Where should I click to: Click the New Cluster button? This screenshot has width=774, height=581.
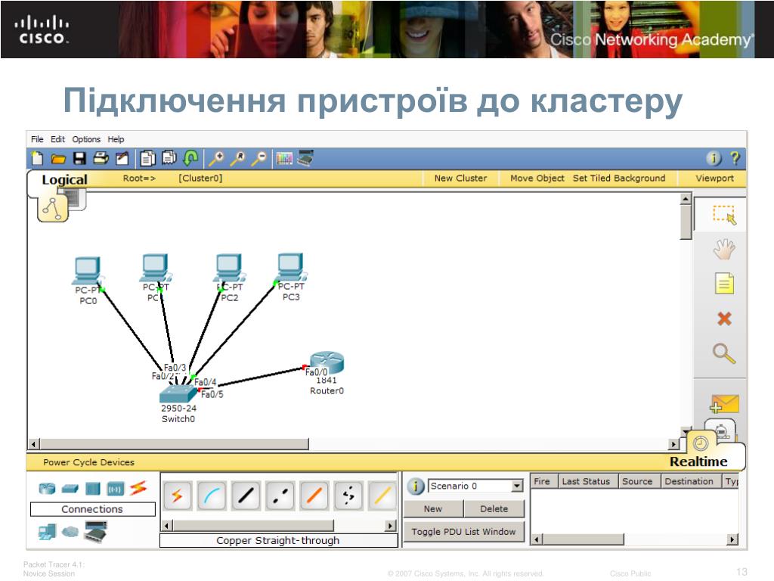tap(460, 179)
